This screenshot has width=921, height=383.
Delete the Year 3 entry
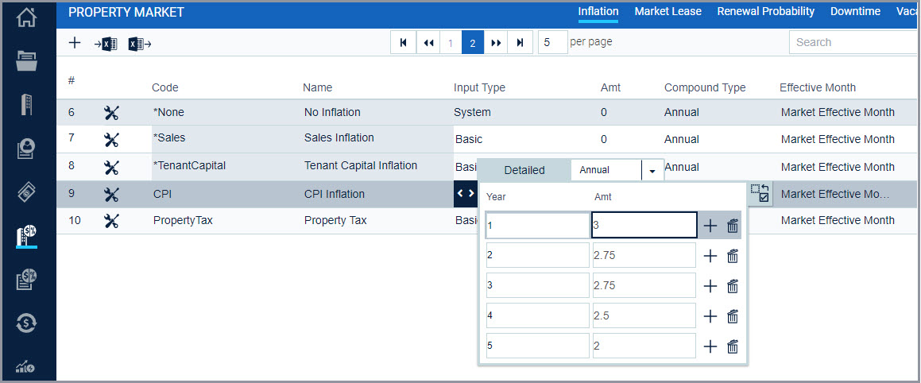733,286
